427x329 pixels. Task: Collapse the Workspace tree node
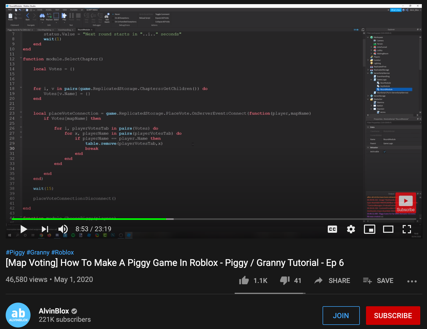(x=368, y=38)
